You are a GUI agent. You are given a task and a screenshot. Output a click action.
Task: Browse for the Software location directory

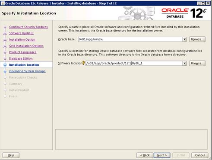click(x=197, y=63)
